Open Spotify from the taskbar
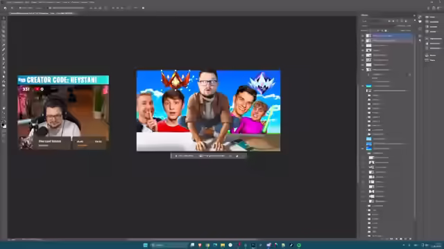Viewport: 444px width, 249px height. pyautogui.click(x=299, y=245)
